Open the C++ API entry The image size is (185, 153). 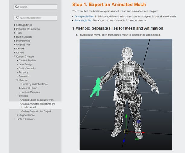(21, 48)
